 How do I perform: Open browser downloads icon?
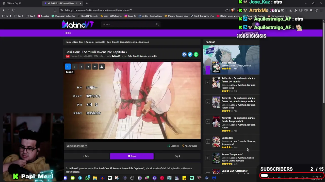(291, 10)
